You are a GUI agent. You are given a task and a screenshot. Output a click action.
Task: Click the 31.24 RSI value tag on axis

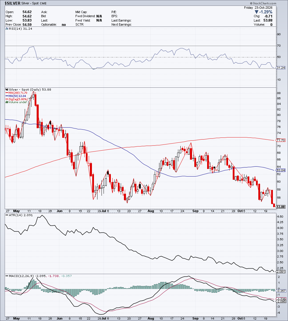point(281,68)
